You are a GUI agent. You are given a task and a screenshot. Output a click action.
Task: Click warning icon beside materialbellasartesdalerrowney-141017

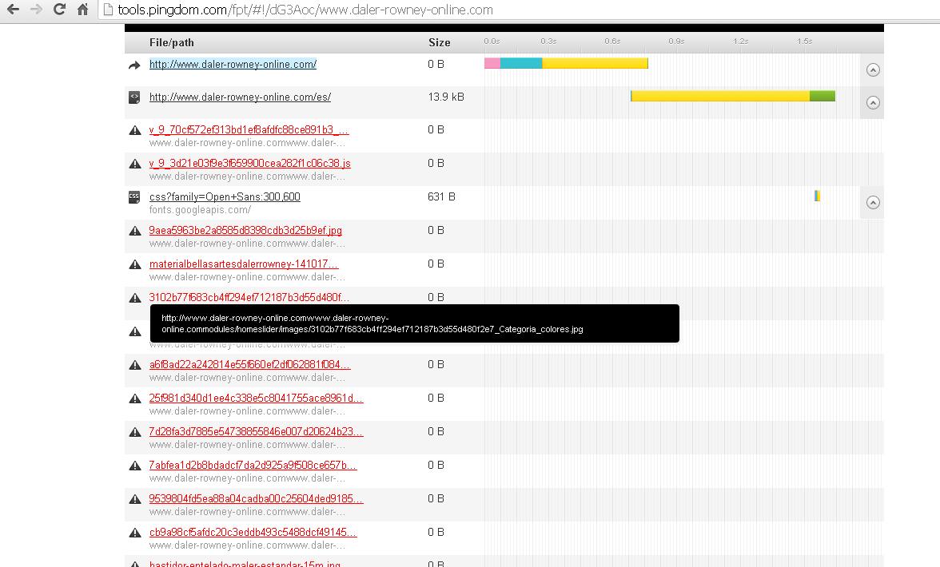135,264
